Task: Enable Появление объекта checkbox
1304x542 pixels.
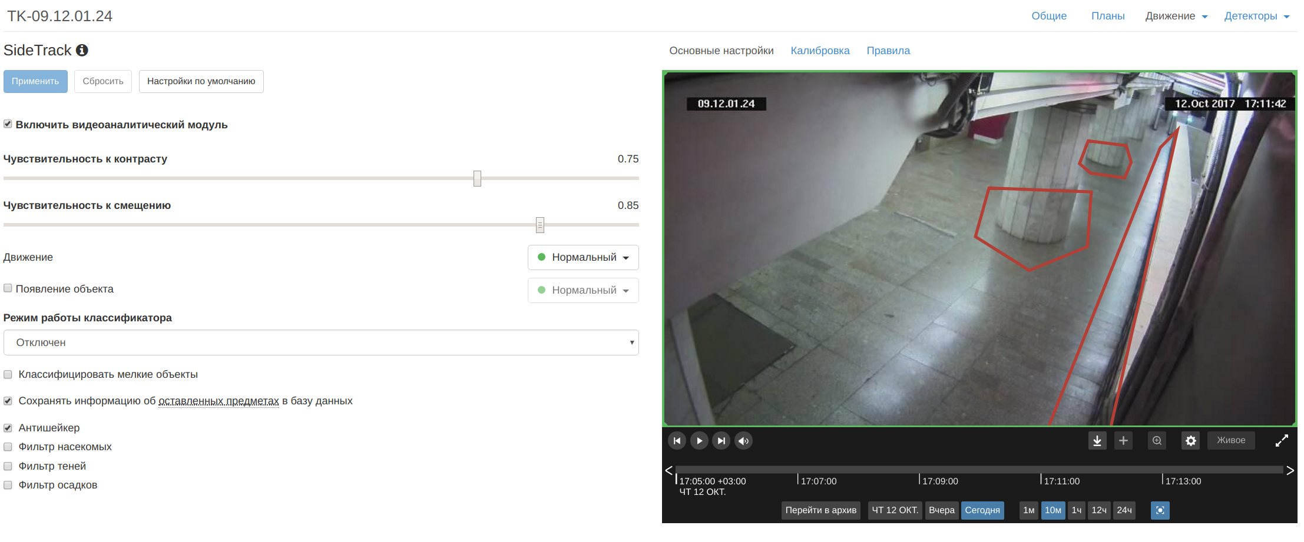Action: [8, 288]
